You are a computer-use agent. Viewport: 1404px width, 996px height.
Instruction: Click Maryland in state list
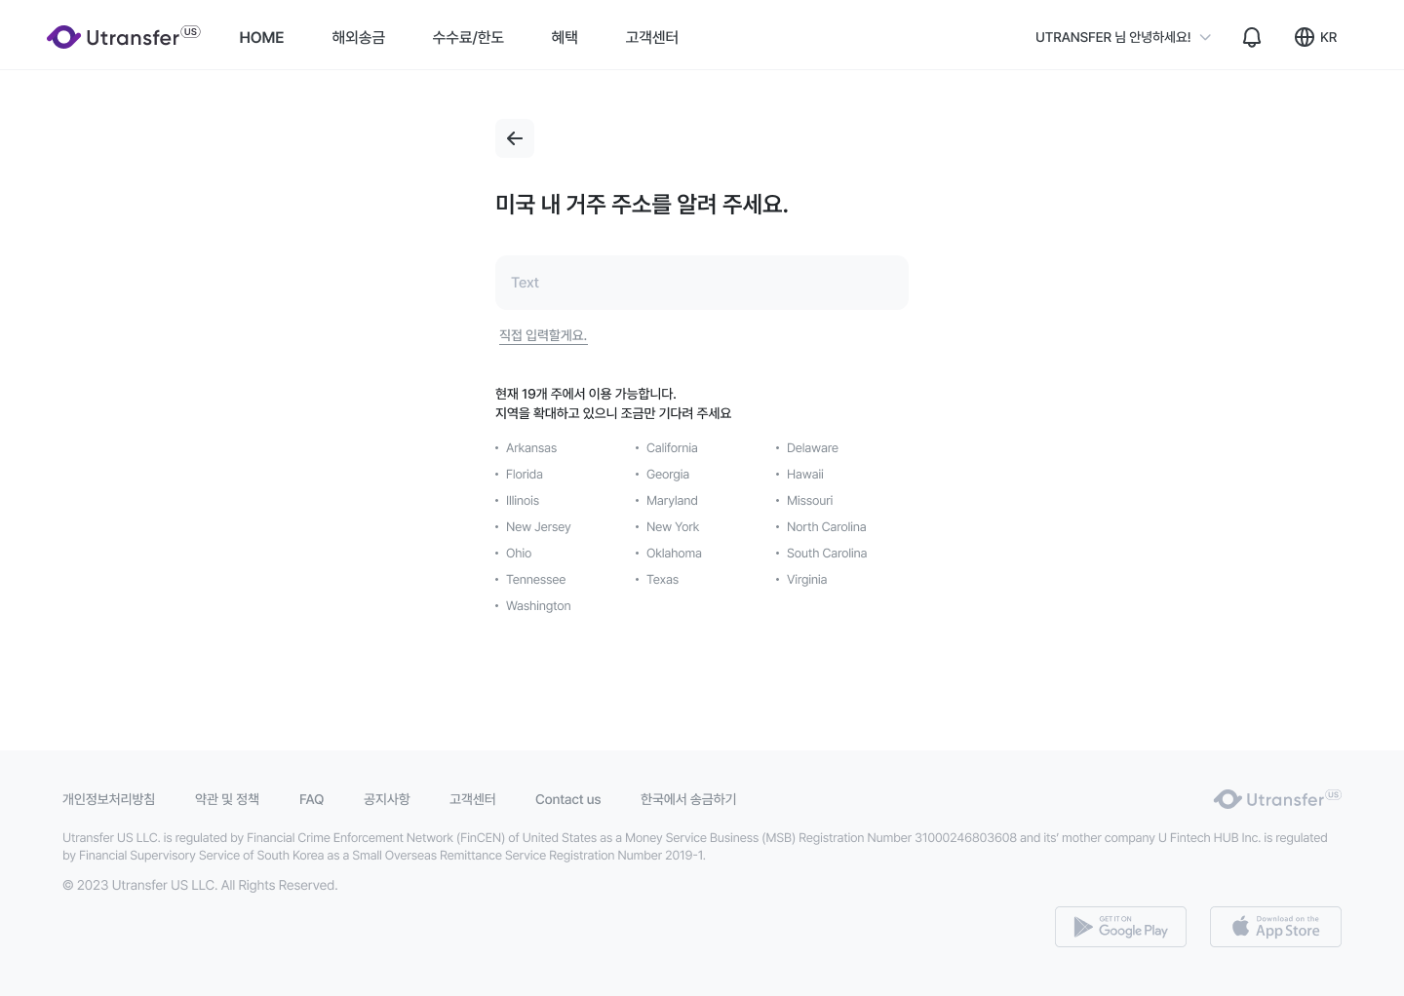(x=672, y=501)
